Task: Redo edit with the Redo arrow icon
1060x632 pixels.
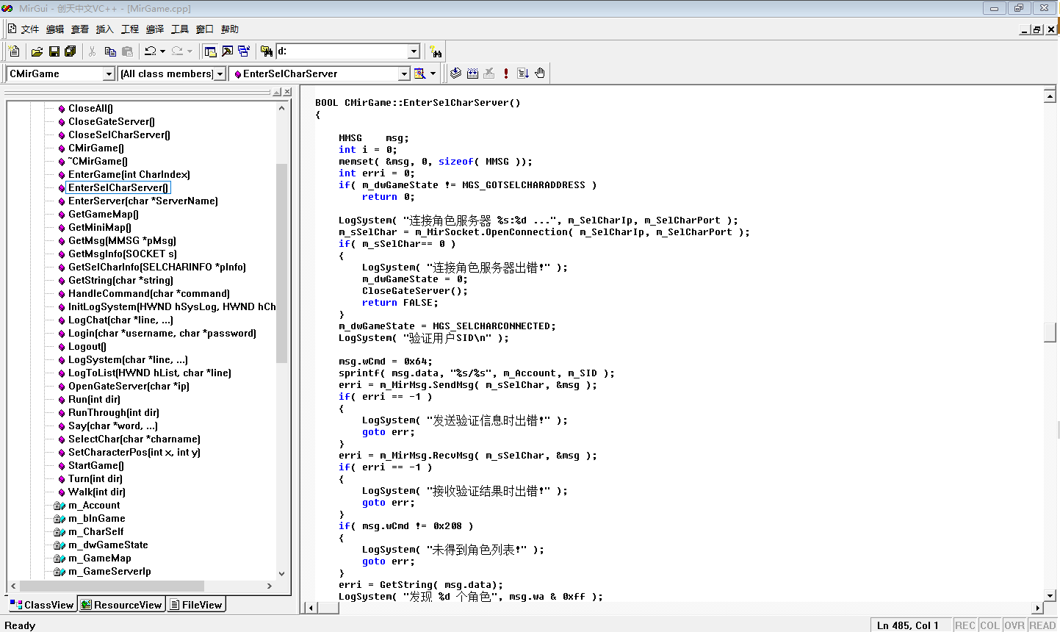Action: (x=177, y=51)
